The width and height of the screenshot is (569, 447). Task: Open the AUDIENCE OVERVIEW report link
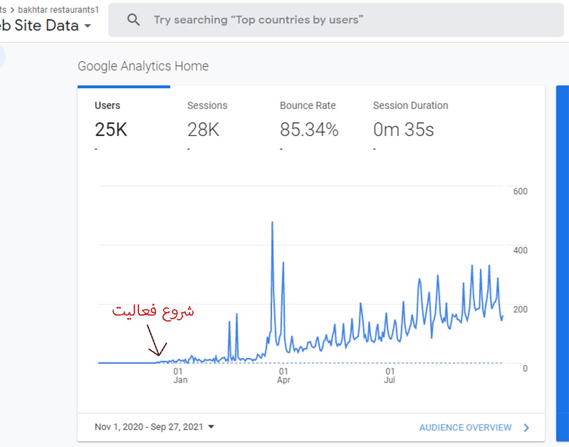point(465,428)
